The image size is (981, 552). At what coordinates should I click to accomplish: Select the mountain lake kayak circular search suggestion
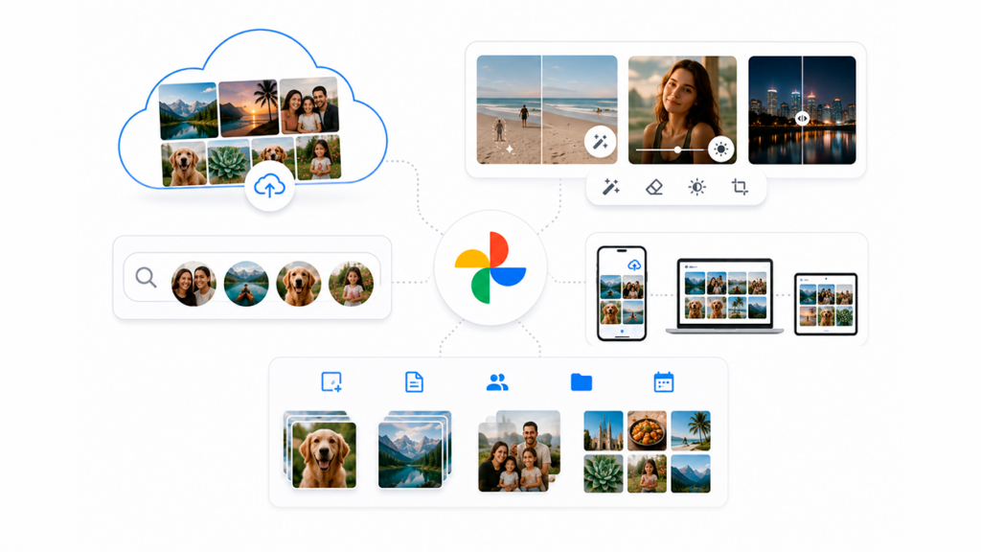246,284
